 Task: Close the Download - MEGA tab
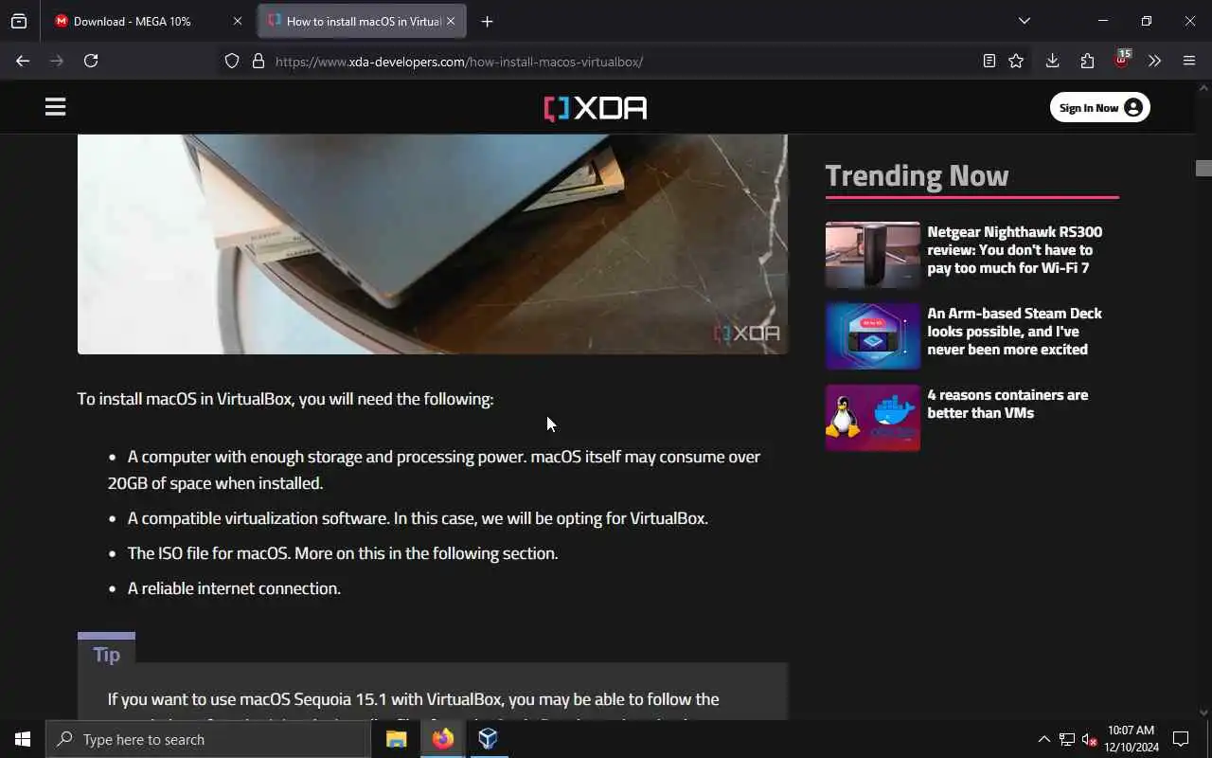(x=238, y=21)
